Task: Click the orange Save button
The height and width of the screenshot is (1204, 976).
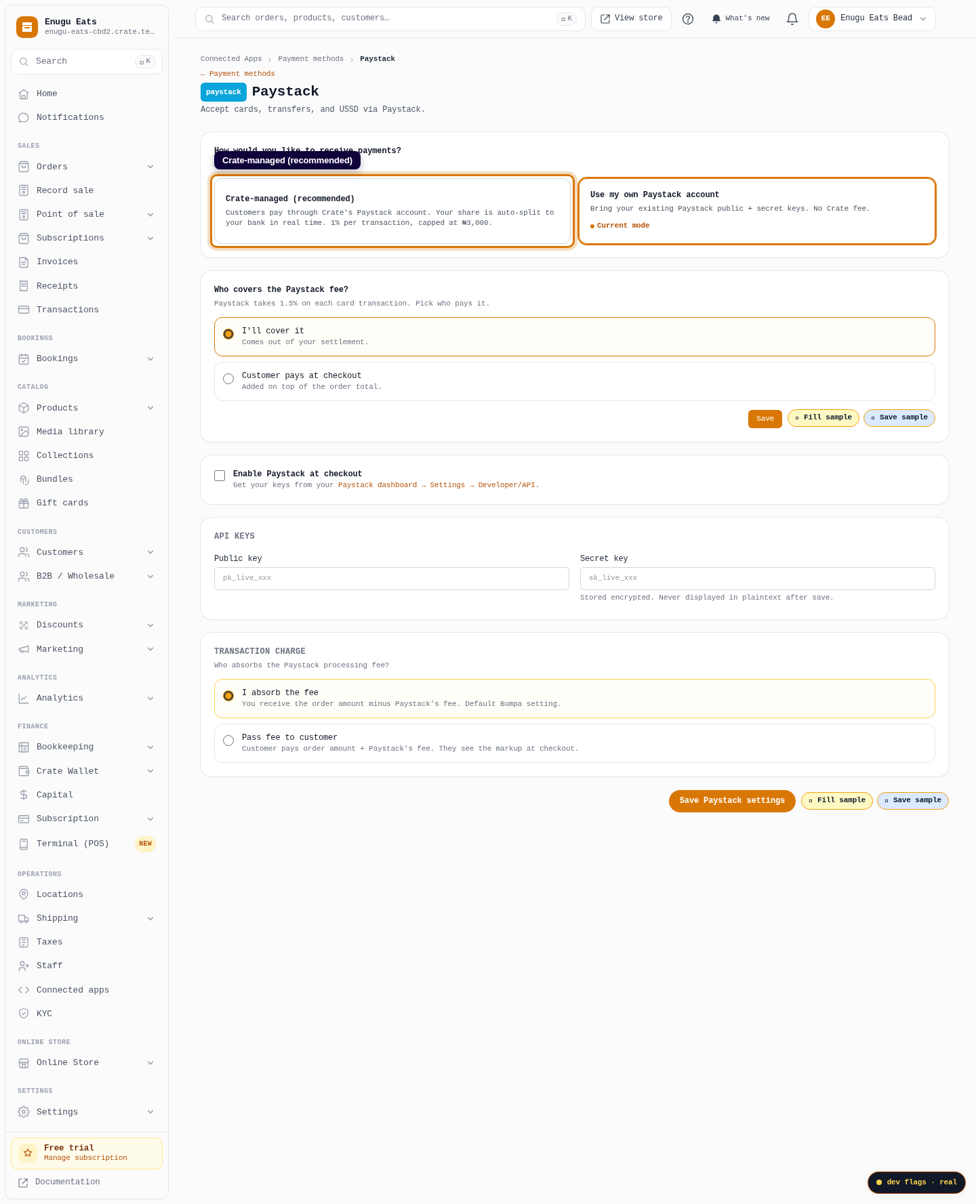Action: point(765,419)
